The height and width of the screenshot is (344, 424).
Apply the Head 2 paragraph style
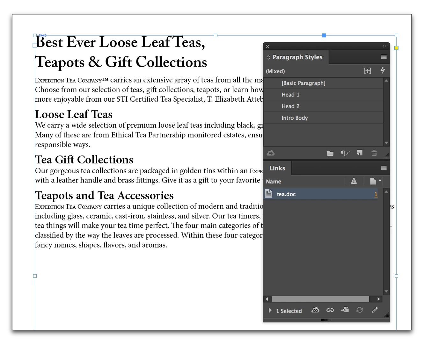[x=323, y=106]
